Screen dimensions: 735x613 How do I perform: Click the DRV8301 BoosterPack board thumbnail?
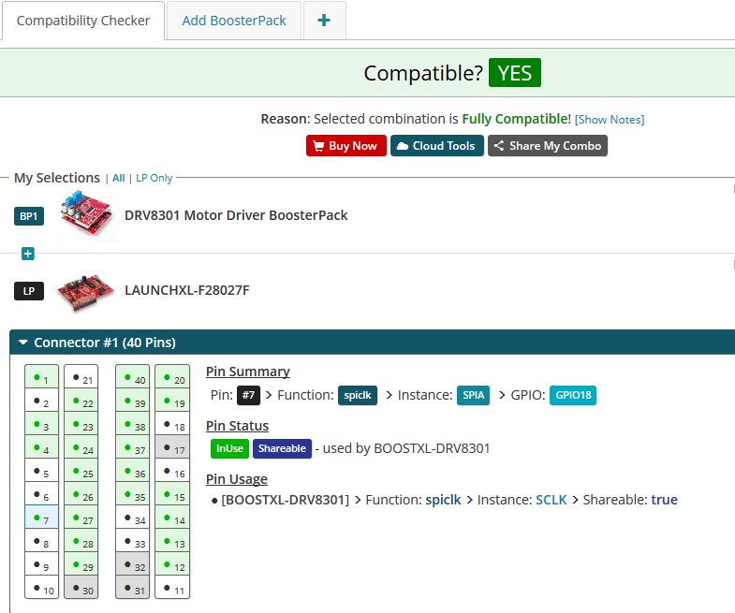click(86, 216)
